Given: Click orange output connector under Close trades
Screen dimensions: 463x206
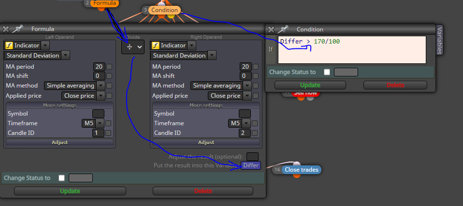Looking at the screenshot, I should 297,176.
